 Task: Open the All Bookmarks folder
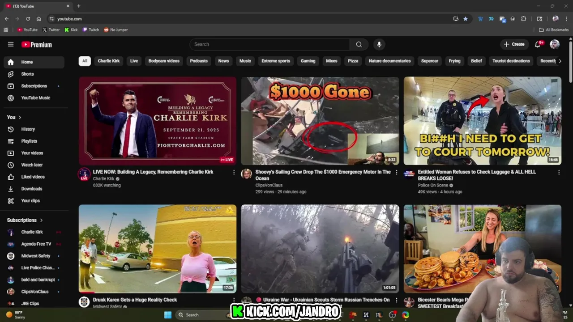point(554,30)
